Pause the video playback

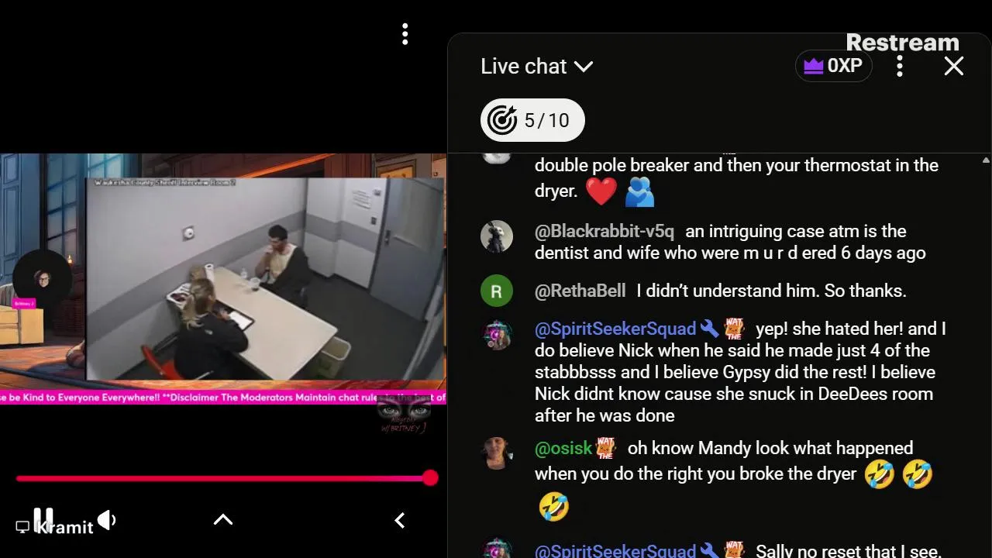pyautogui.click(x=43, y=518)
